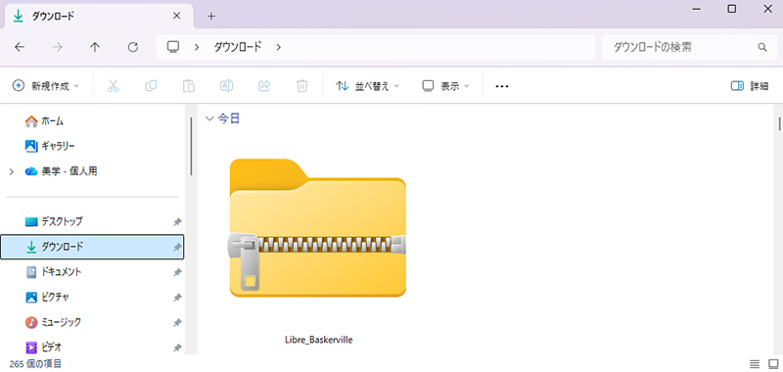The image size is (783, 372).
Task: Unpin ダウンロード using its pin icon
Action: coord(177,247)
